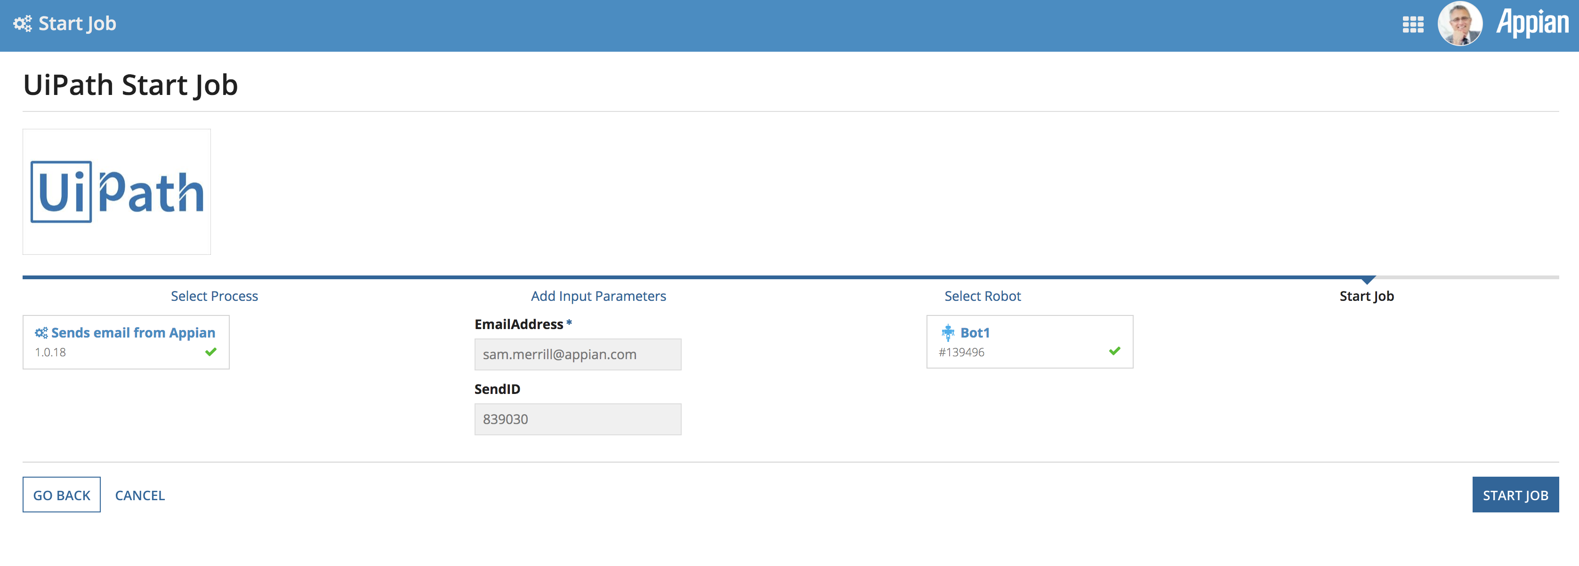Select the Sends email from Appian process
Screen dimensions: 1579x566
[x=126, y=342]
